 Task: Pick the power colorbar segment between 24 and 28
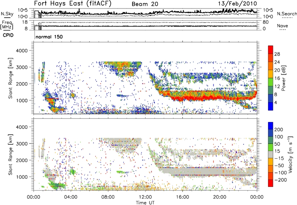click(271, 58)
